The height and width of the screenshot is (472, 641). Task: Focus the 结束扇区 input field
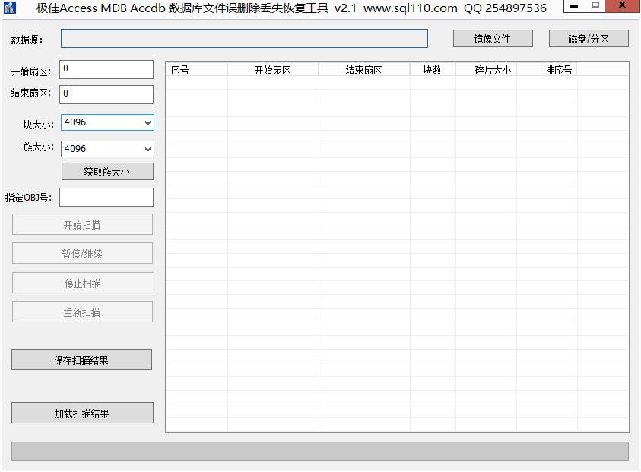(x=106, y=94)
